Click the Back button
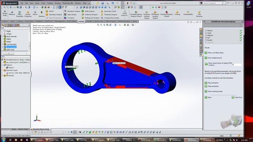Image resolution: width=253 pixels, height=142 pixels. tap(208, 97)
